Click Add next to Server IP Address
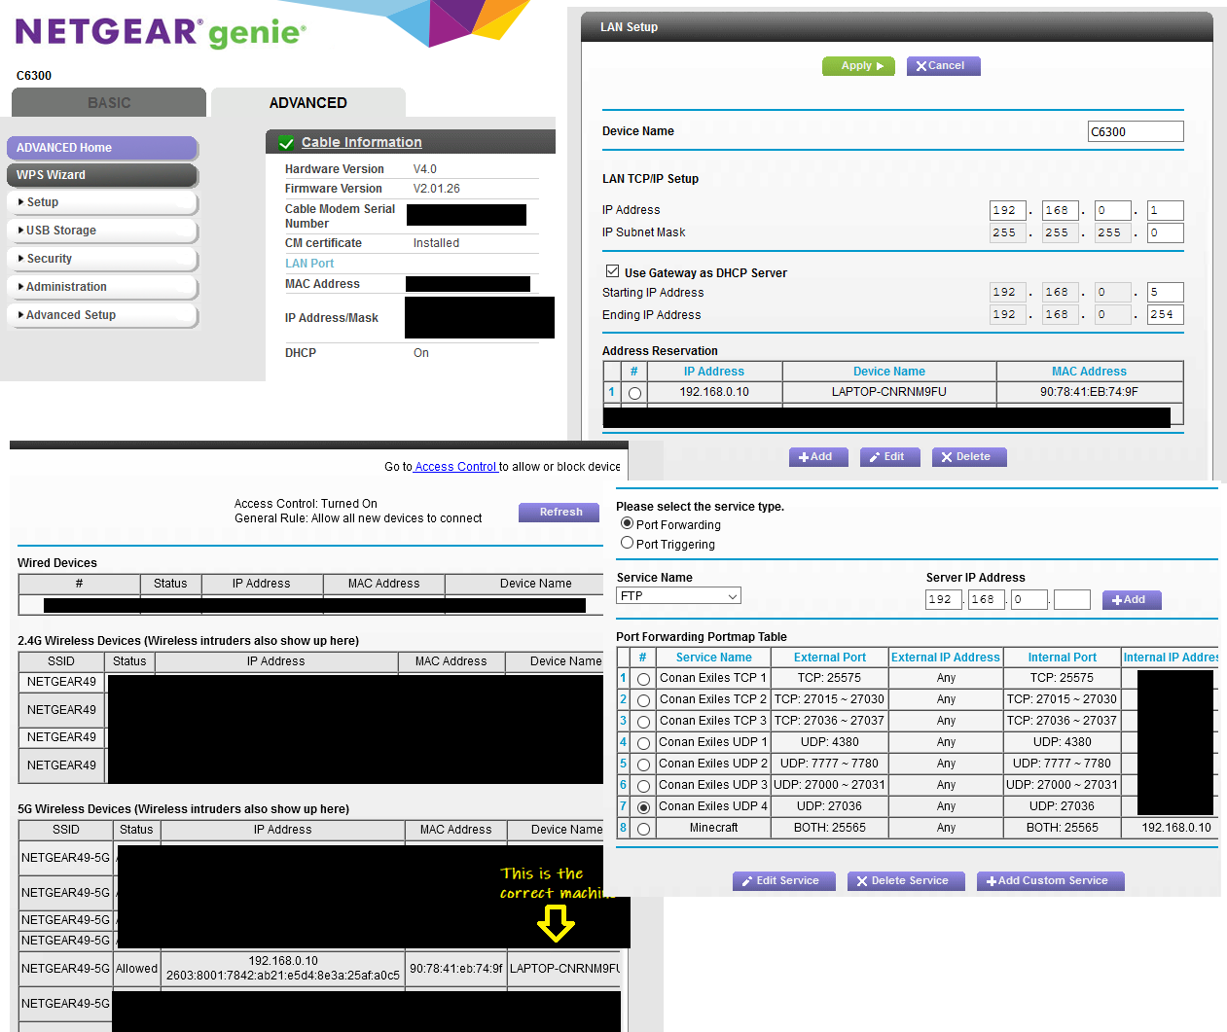Image resolution: width=1227 pixels, height=1032 pixels. point(1131,600)
